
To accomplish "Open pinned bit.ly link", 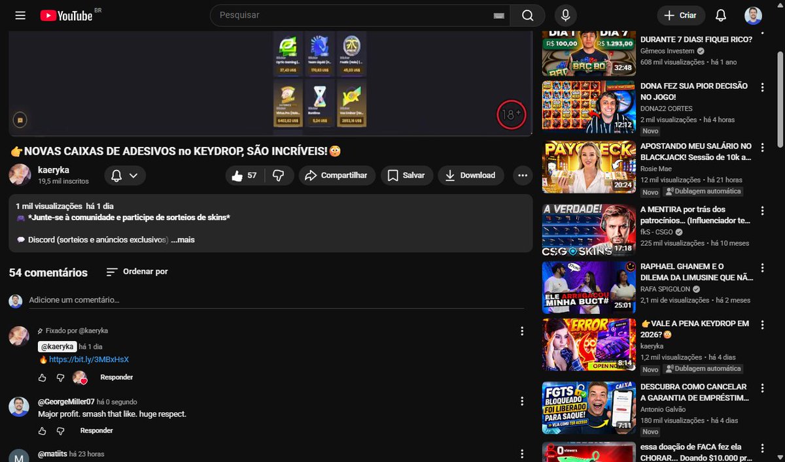I will [x=89, y=359].
